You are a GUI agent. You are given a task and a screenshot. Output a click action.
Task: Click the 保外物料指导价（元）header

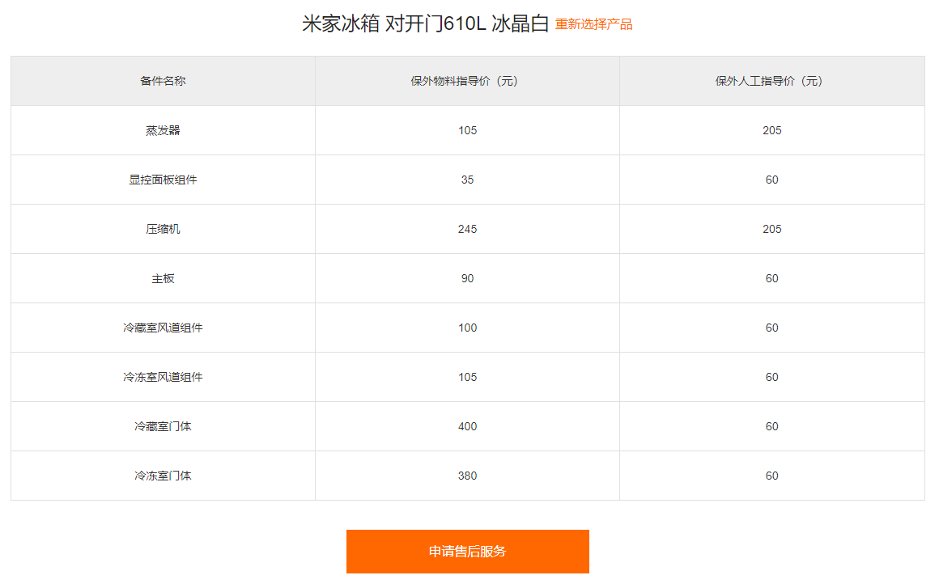click(x=466, y=81)
